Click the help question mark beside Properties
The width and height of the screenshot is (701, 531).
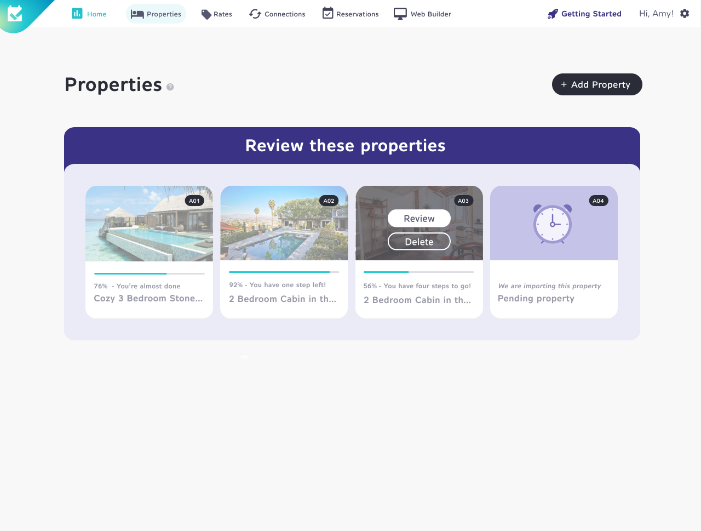[170, 87]
